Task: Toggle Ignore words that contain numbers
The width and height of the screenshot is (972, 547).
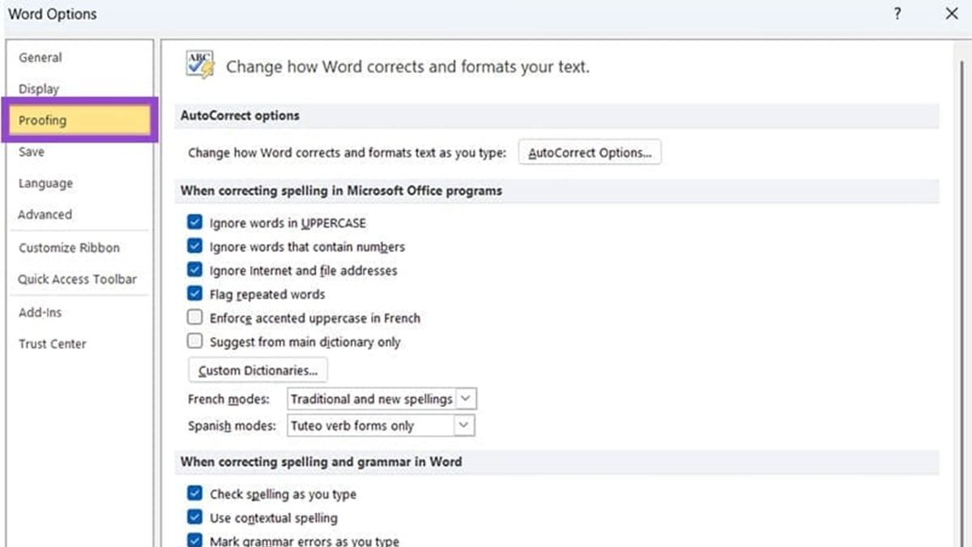Action: (194, 246)
